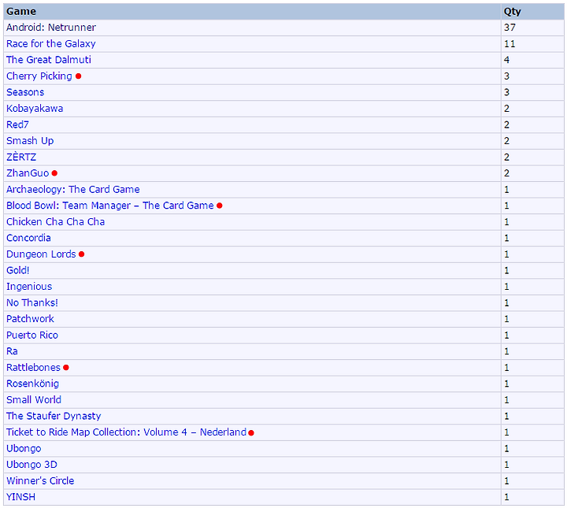This screenshot has height=508, width=567.
Task: Select quantity 4 in The Great Dalmuti row
Action: click(x=506, y=60)
